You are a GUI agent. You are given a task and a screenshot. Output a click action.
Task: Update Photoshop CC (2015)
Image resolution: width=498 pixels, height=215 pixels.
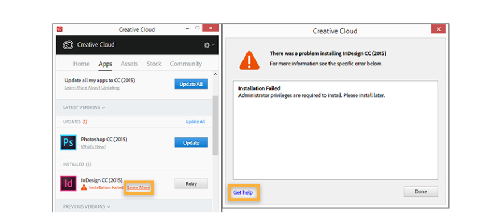(x=191, y=142)
